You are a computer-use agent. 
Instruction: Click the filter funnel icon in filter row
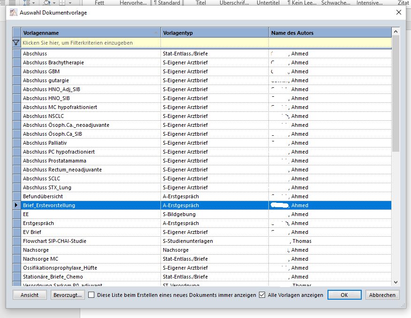click(16, 43)
